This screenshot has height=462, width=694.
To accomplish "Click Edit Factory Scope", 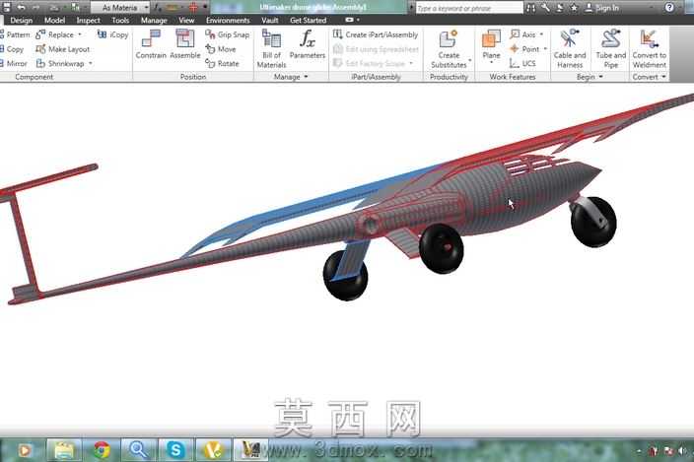I will (369, 64).
